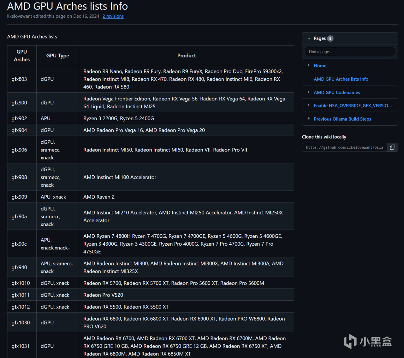Screen dimensions: 404x358
Task: Click the APU, xnack,xnack- cell for gfx90c
Action: [58, 244]
